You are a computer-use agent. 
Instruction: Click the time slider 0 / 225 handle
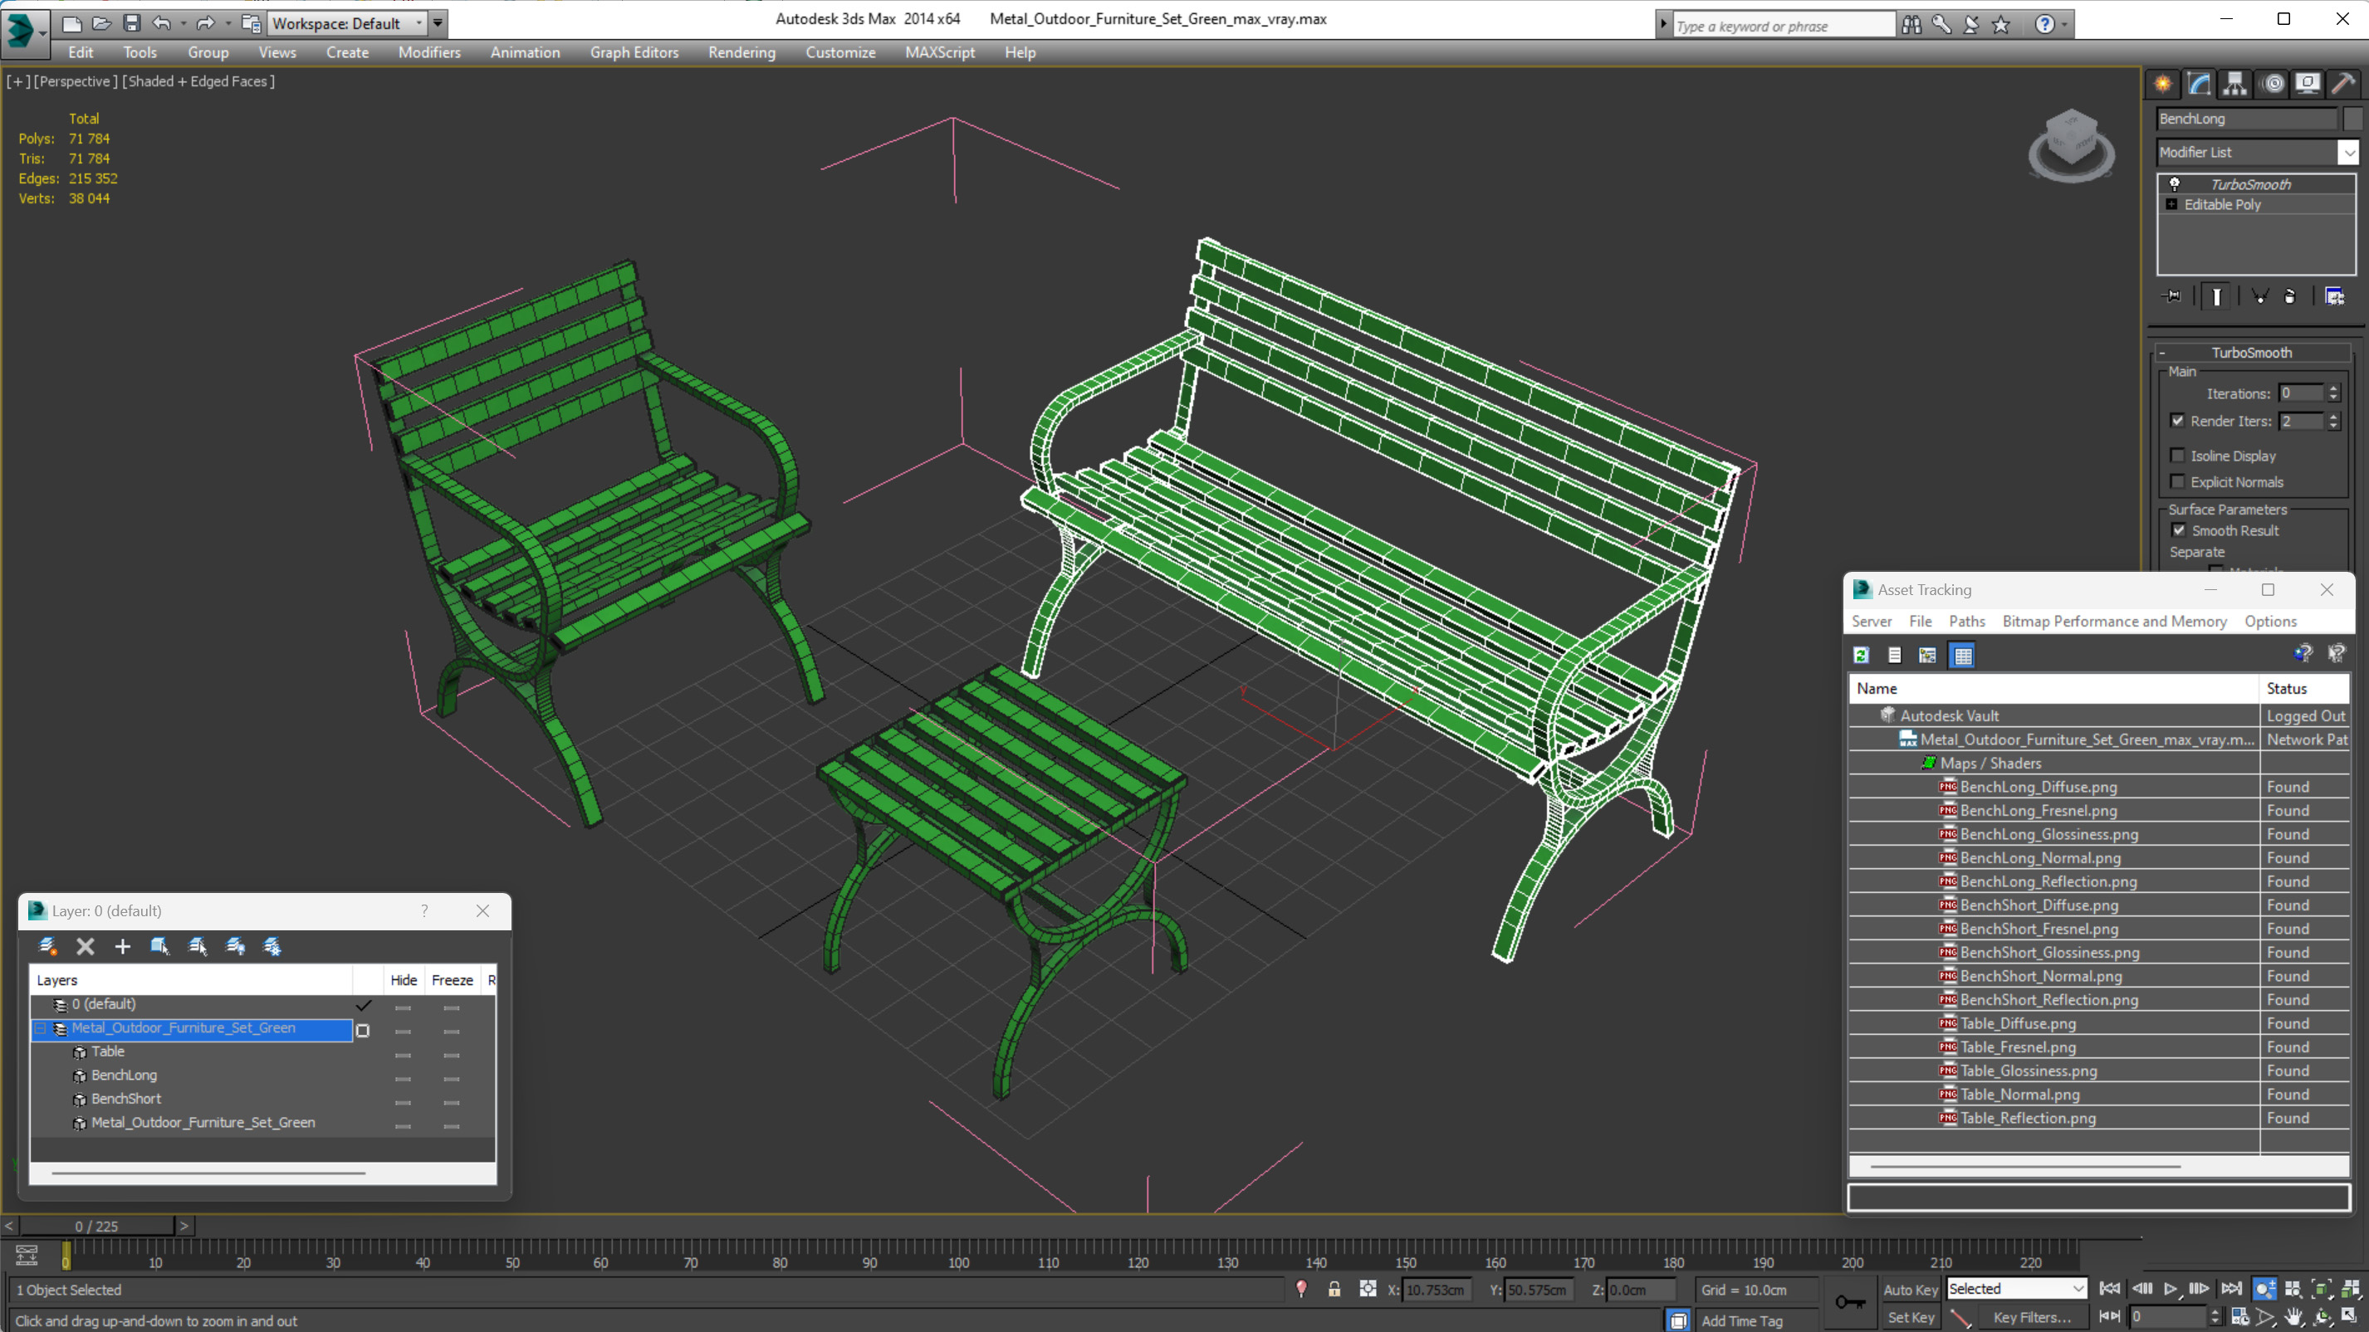(x=96, y=1227)
